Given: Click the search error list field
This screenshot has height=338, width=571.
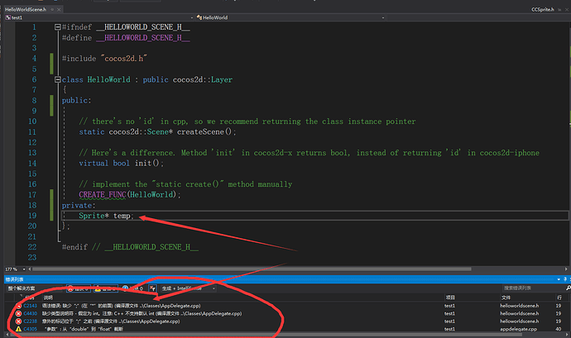Looking at the screenshot, I should point(533,288).
